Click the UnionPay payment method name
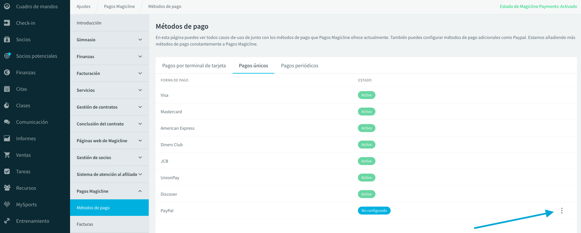This screenshot has width=581, height=233. pyautogui.click(x=170, y=178)
